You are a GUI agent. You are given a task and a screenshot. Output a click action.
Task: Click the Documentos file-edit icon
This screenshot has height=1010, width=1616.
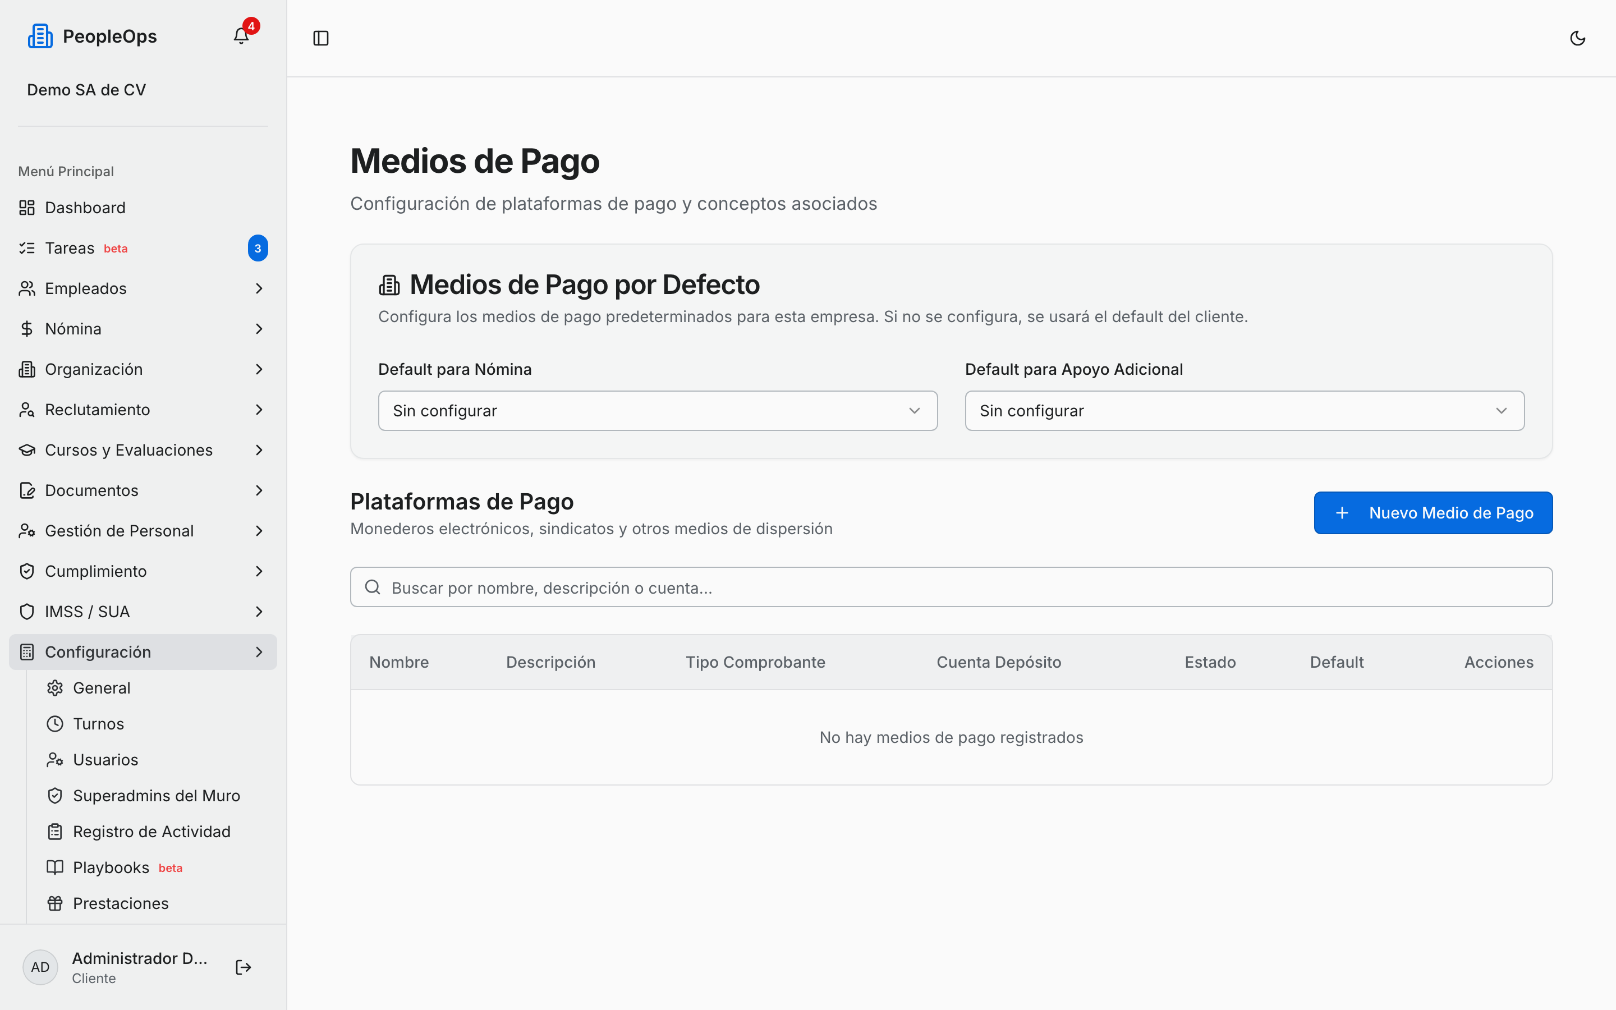pos(27,490)
